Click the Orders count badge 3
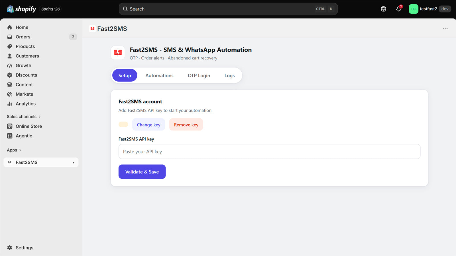Image resolution: width=456 pixels, height=256 pixels. point(73,37)
